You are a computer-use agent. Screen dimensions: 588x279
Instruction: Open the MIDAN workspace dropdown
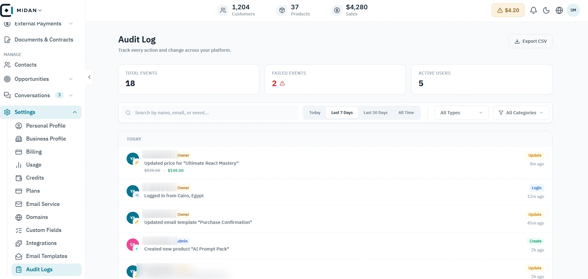pos(29,11)
